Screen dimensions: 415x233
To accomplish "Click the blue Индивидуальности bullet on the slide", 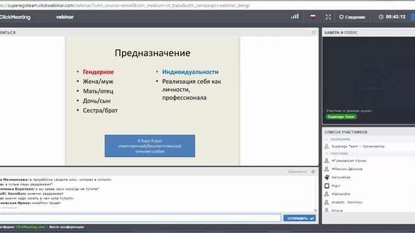I will 190,72.
